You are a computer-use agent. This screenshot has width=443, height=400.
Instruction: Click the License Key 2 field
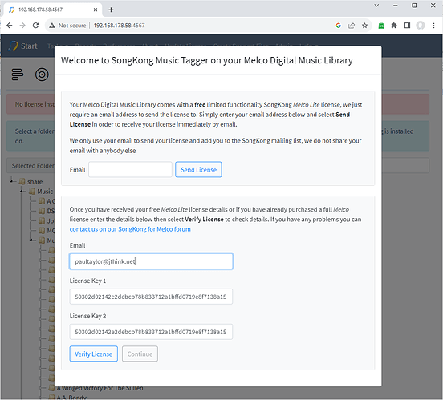pyautogui.click(x=151, y=332)
